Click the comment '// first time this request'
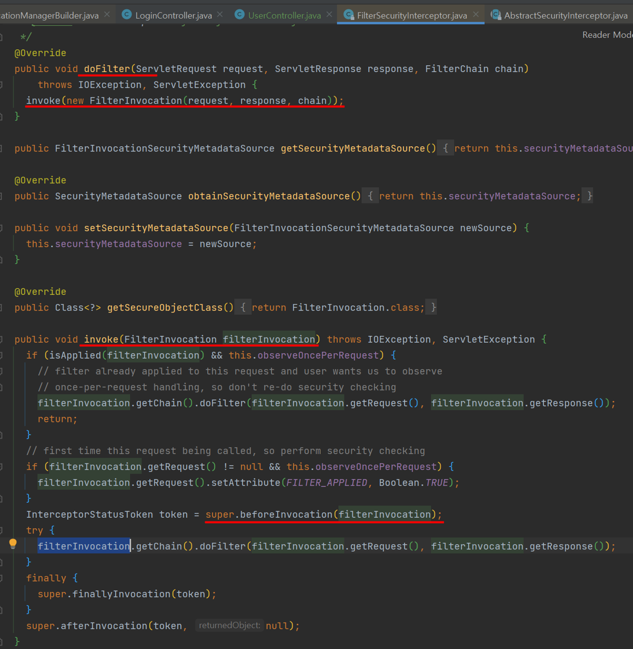The image size is (633, 649). click(x=225, y=451)
